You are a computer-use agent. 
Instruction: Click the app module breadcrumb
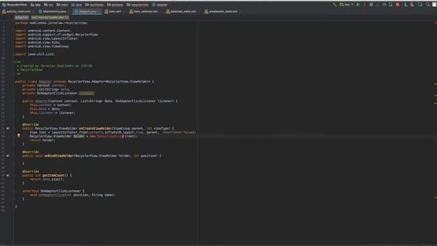(x=36, y=5)
